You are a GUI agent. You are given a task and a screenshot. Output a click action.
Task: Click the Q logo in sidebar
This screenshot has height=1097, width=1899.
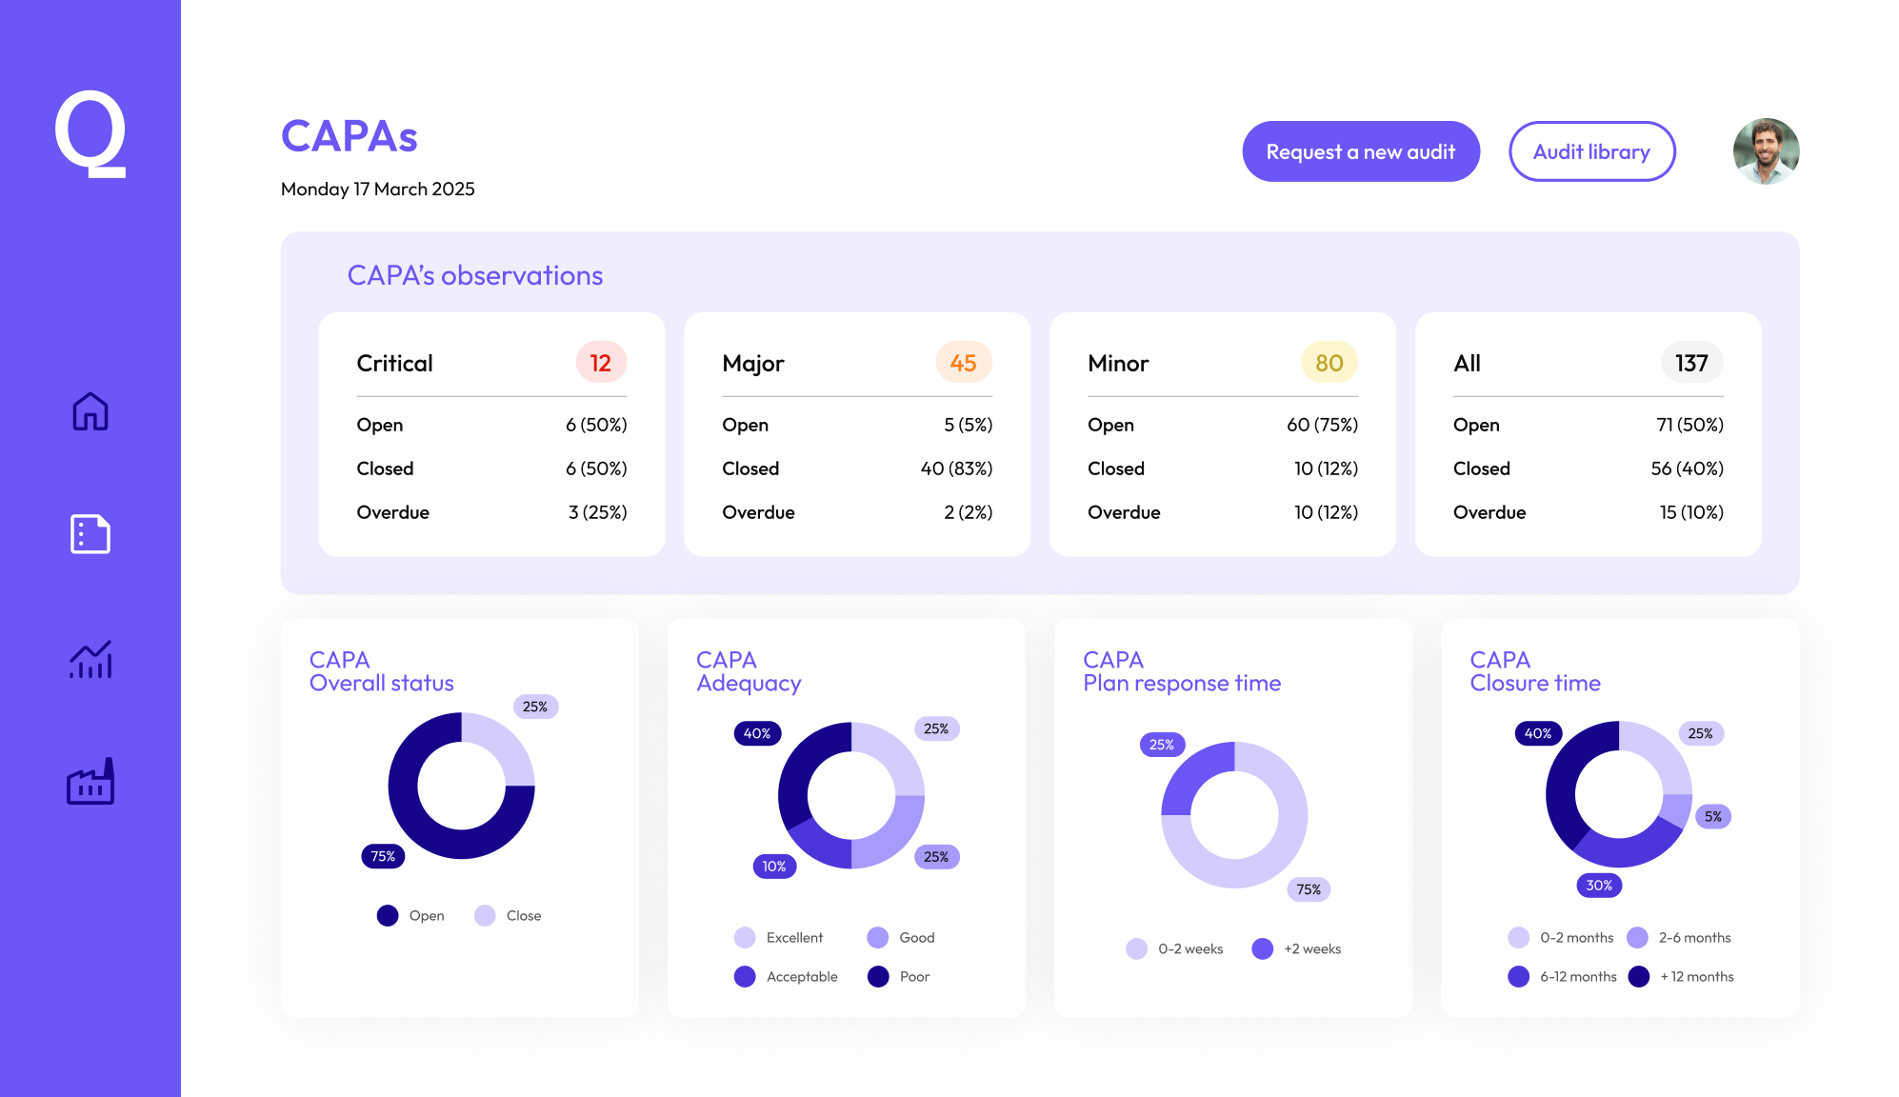coord(90,134)
